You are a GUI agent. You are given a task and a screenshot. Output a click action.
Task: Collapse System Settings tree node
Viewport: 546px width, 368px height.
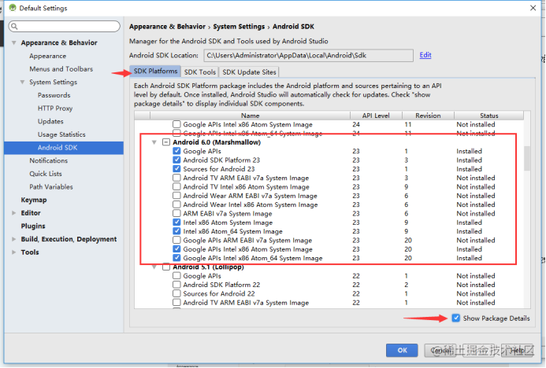(22, 82)
